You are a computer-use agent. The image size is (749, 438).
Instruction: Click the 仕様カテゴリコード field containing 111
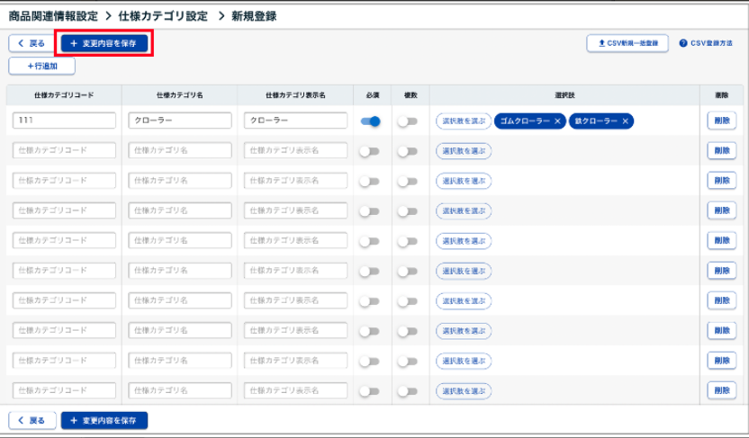pos(65,121)
